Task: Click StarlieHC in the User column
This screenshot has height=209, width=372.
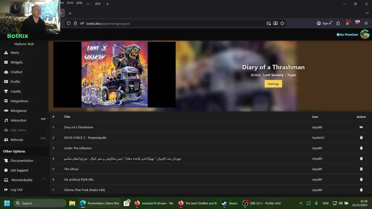Action: point(318,138)
